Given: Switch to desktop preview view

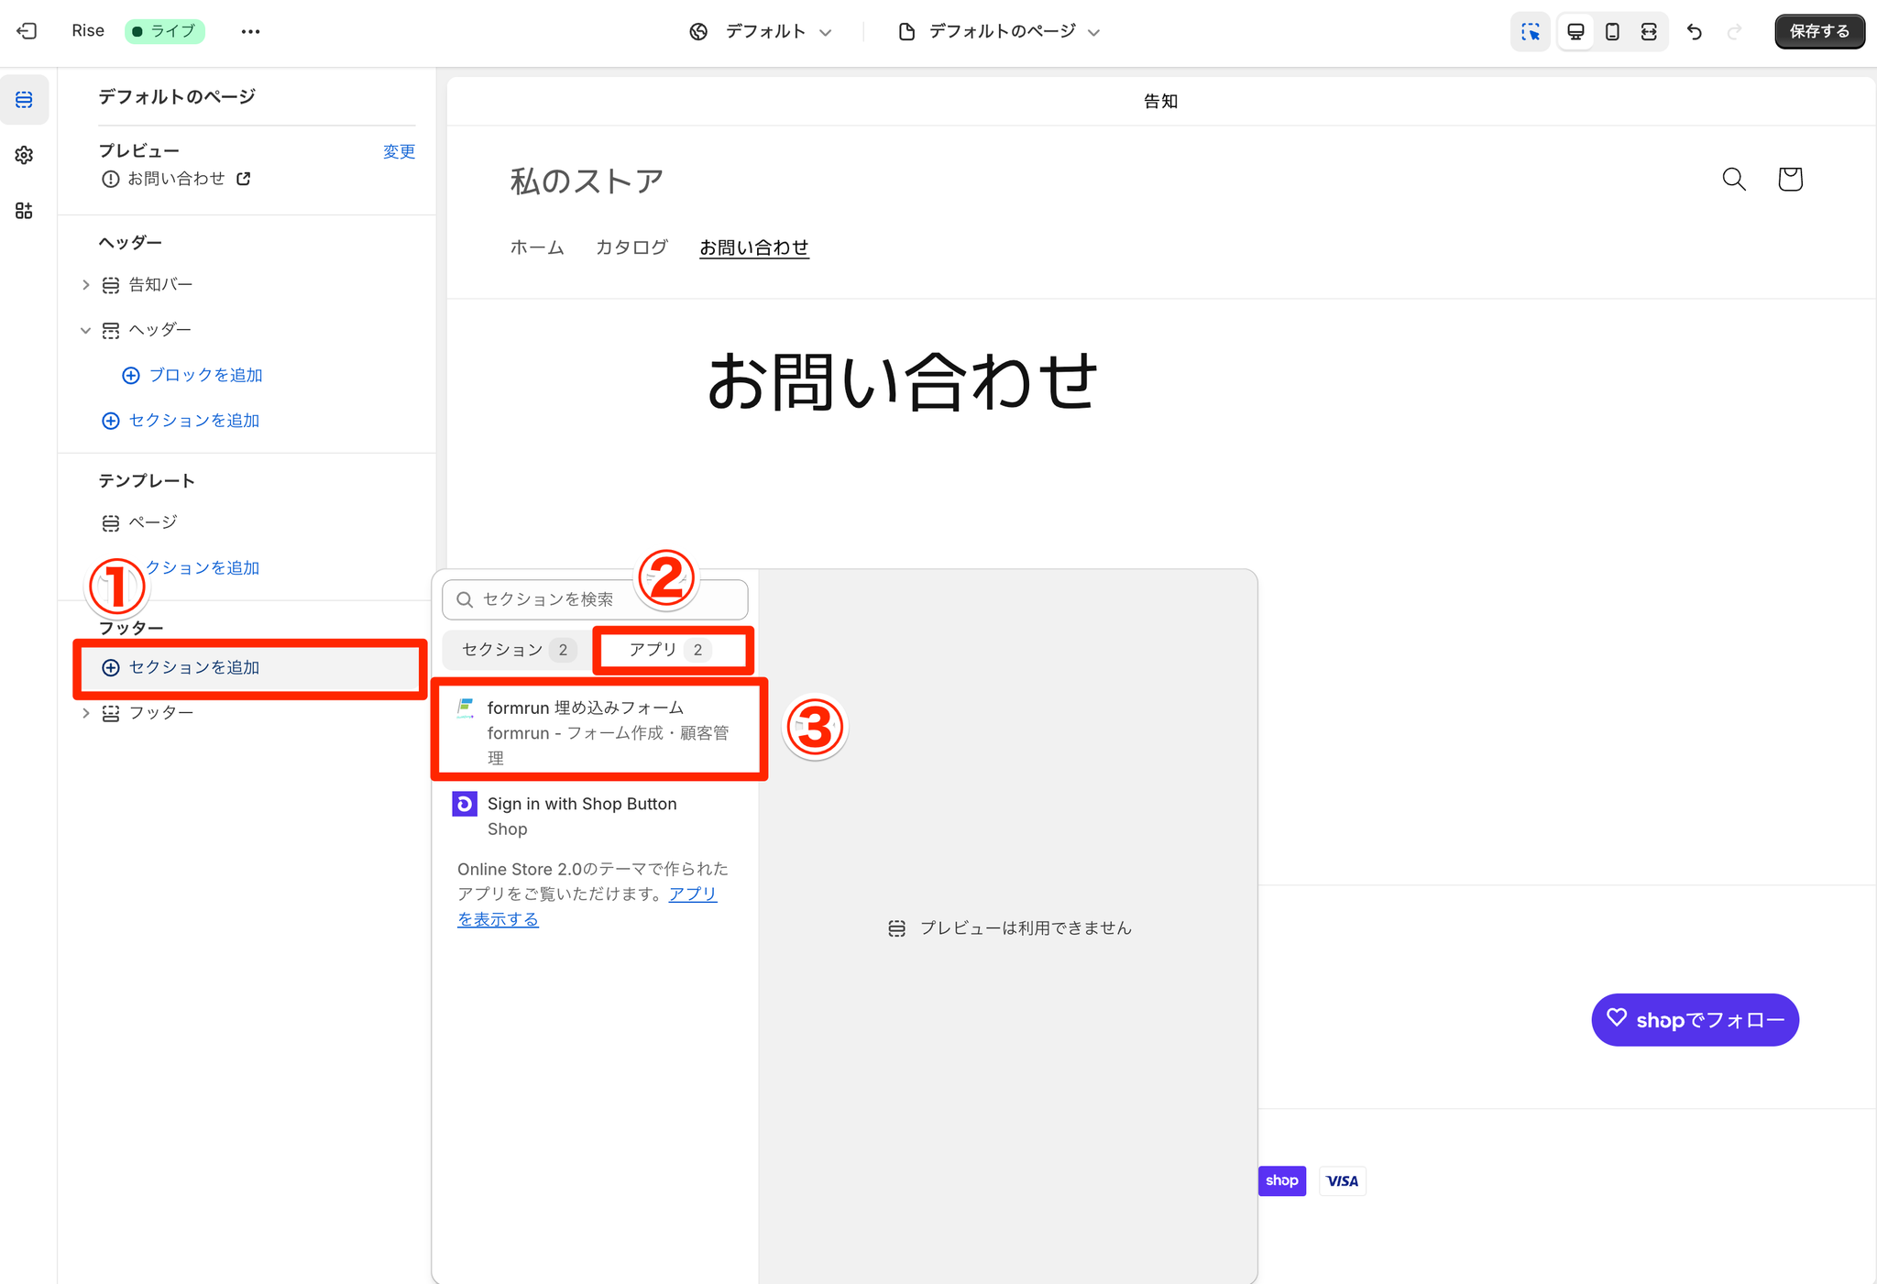Looking at the screenshot, I should tap(1575, 32).
